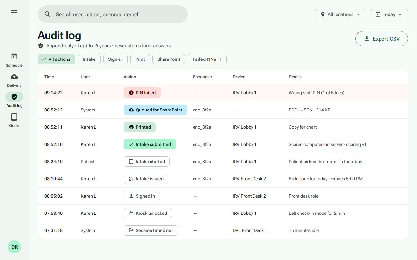Open the Today date range dropdown

pos(389,14)
